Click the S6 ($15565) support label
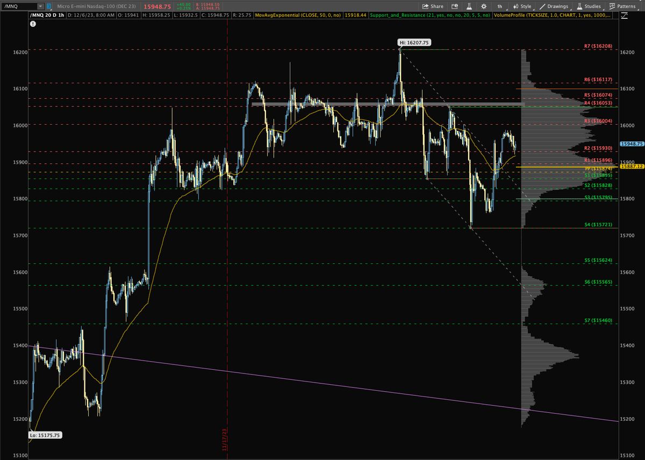 click(598, 282)
